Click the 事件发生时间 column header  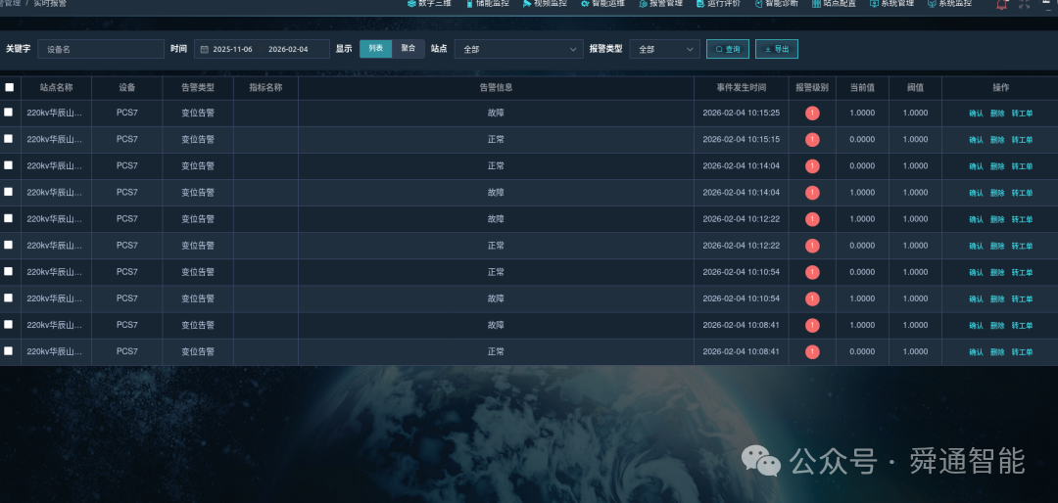pos(741,88)
